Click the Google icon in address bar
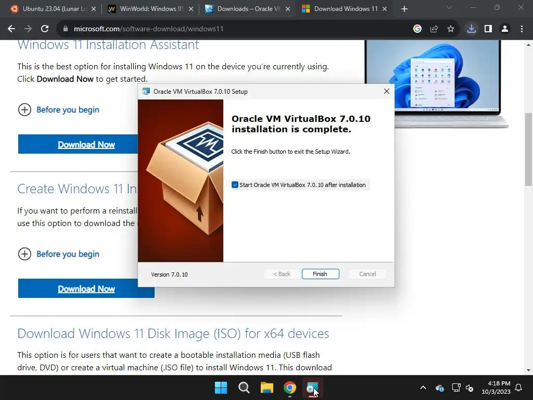Viewport: 533px width, 400px height. [417, 29]
